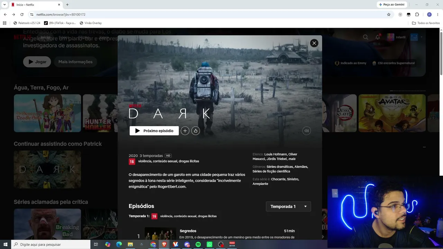The image size is (443, 249).
Task: Open the Paletools v25.1.24 bookmark
Action: tap(27, 23)
